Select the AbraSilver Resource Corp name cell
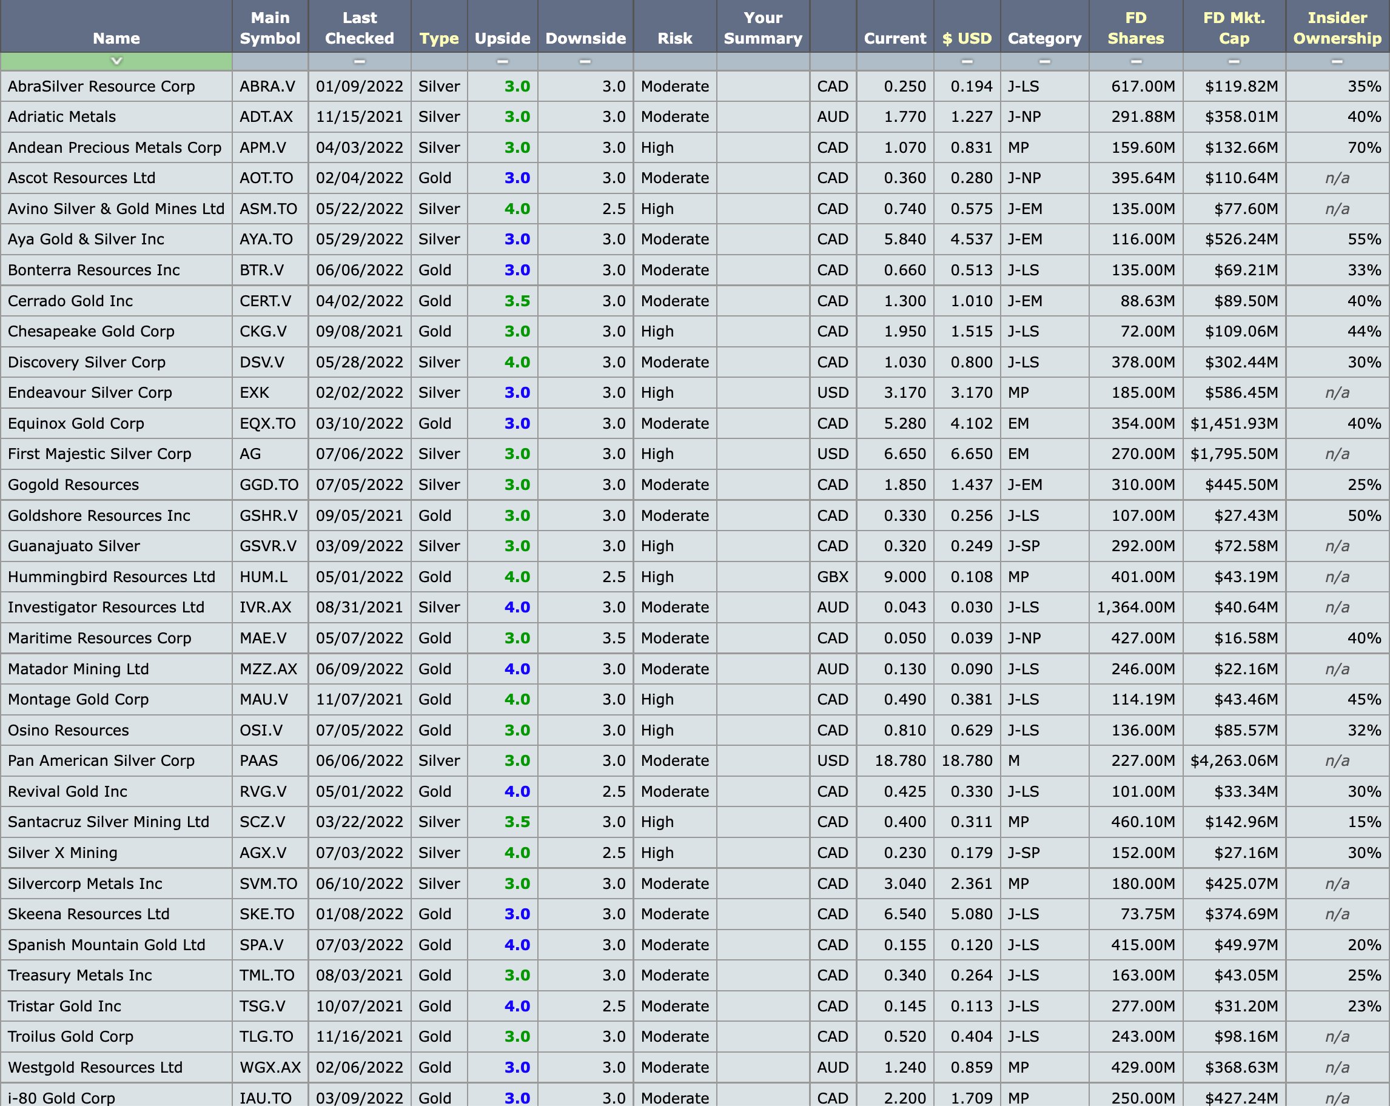 click(x=101, y=86)
